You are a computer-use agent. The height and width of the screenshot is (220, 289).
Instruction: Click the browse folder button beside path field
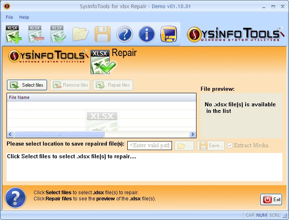tap(184, 146)
